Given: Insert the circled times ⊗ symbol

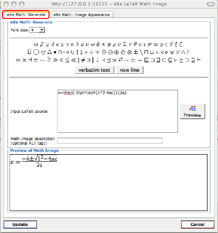Looking at the screenshot, I should point(129,52).
